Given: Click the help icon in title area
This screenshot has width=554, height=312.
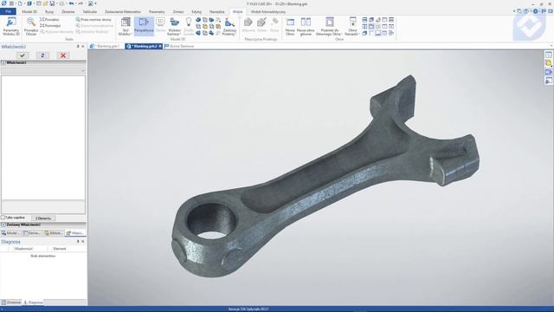Looking at the screenshot, I should click(526, 11).
